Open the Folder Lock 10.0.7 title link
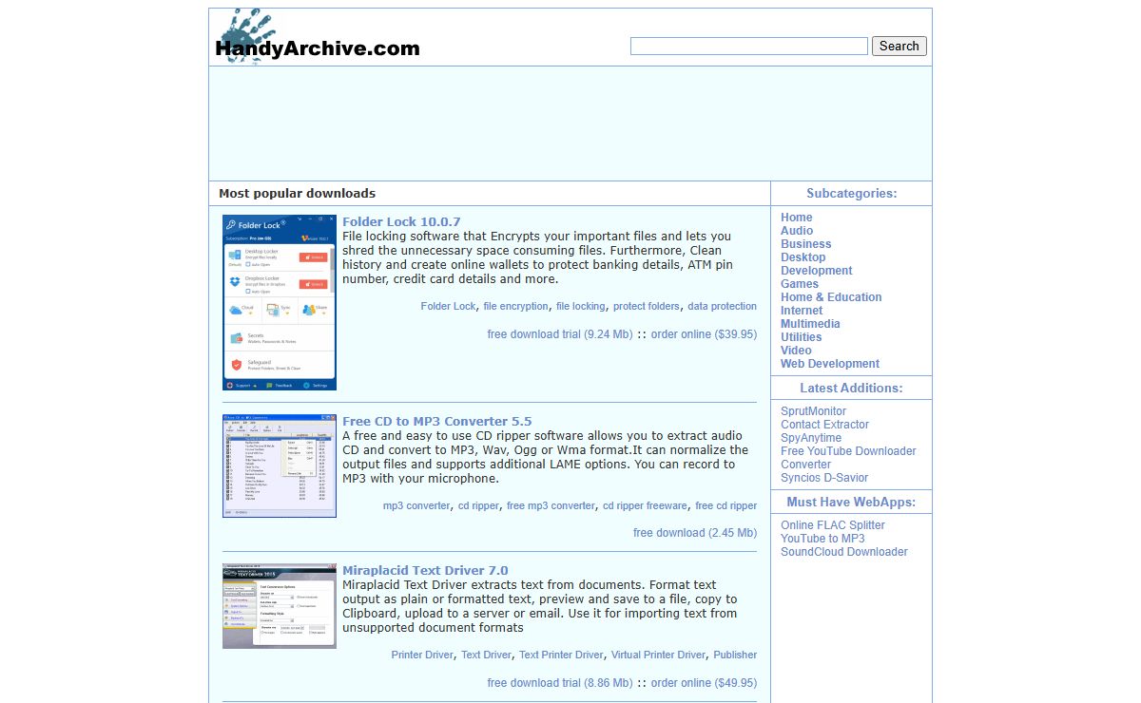1141x703 pixels. pyautogui.click(x=401, y=222)
